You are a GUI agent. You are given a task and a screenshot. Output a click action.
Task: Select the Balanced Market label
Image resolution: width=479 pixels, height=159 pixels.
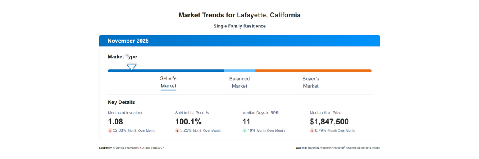[239, 82]
